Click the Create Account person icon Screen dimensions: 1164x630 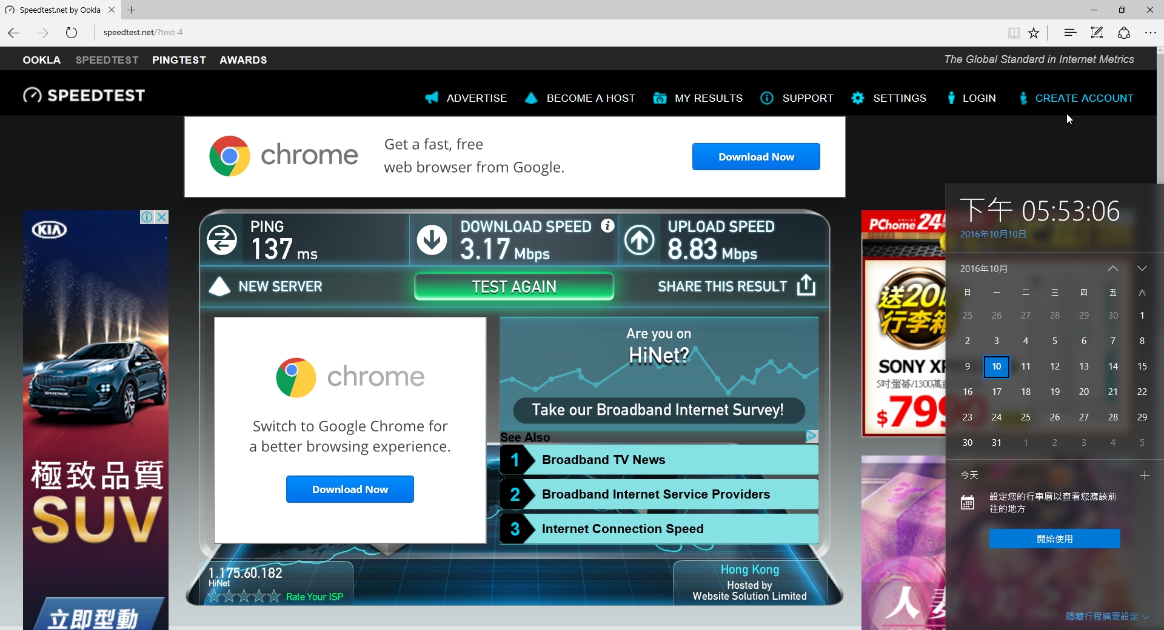[1023, 98]
